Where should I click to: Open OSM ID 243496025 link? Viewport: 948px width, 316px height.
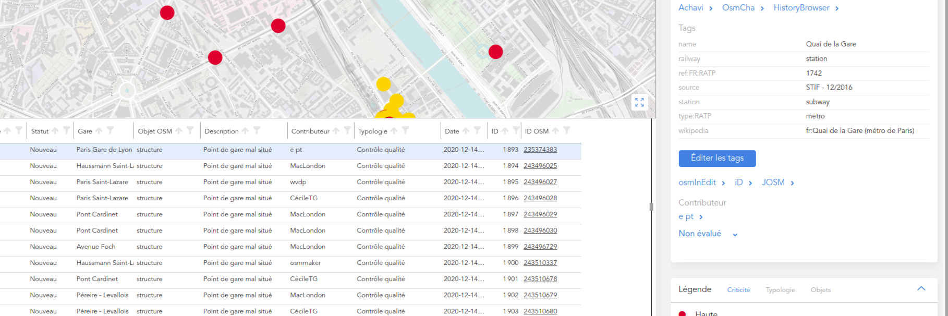click(x=540, y=166)
